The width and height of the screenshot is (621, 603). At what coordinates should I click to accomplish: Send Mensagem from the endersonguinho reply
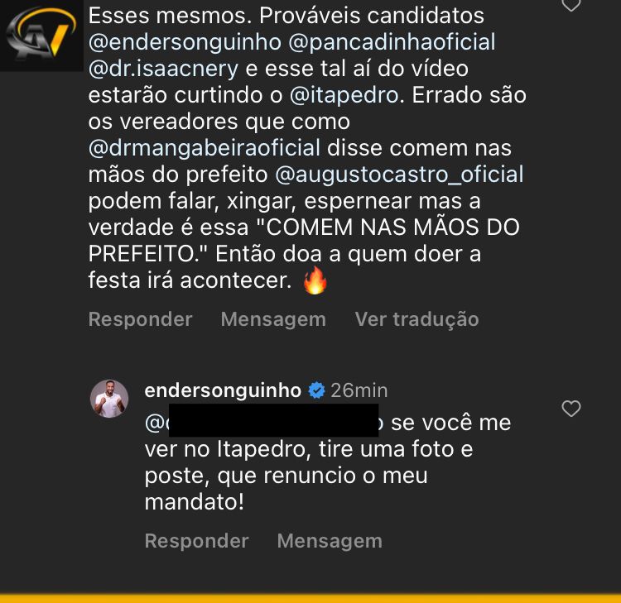tap(330, 541)
